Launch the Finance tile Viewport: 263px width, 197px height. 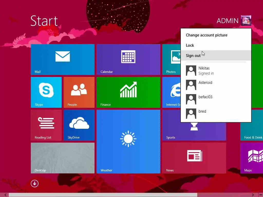128,92
